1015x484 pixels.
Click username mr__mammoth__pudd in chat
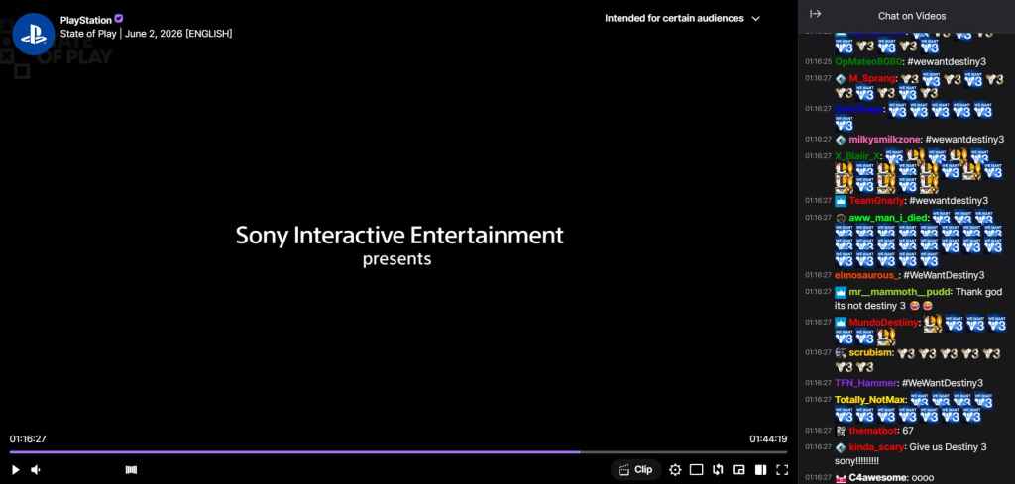[899, 292]
